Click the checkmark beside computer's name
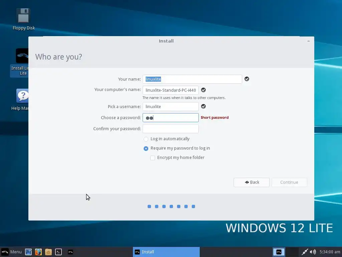The width and height of the screenshot is (342, 257). [x=203, y=90]
